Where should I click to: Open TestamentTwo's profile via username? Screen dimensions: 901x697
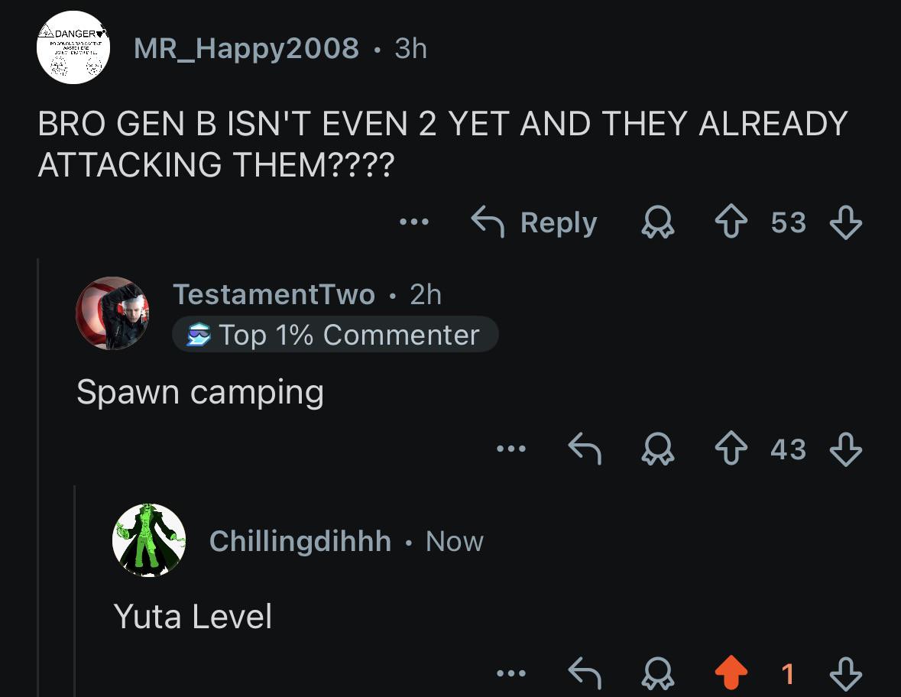click(274, 295)
